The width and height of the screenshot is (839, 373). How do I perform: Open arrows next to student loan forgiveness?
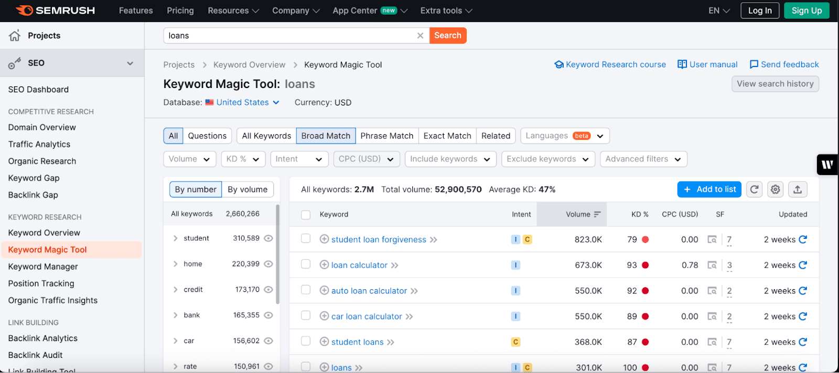coord(434,240)
